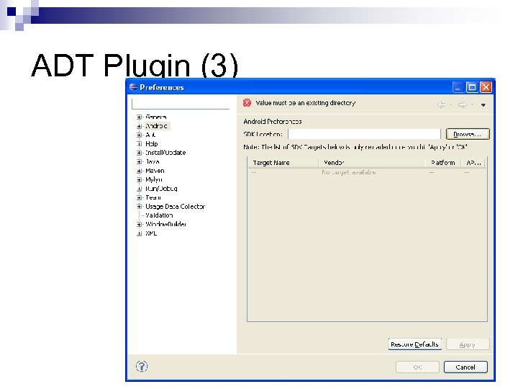Select Mylyn in preferences tree
Screen dimensions: 518x389
click(x=154, y=179)
